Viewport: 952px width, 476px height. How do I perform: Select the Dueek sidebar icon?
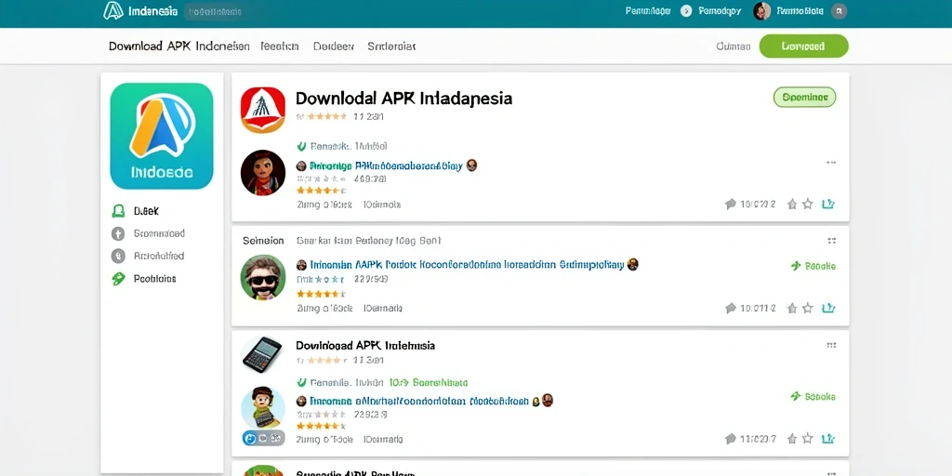click(x=118, y=211)
